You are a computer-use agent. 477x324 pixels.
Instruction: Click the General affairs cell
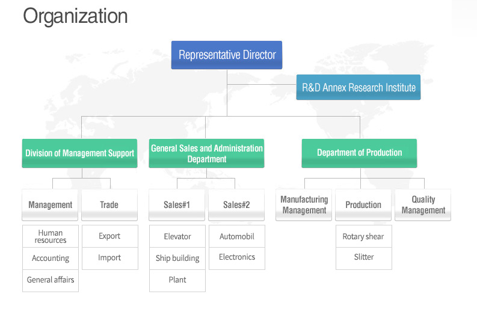51,281
